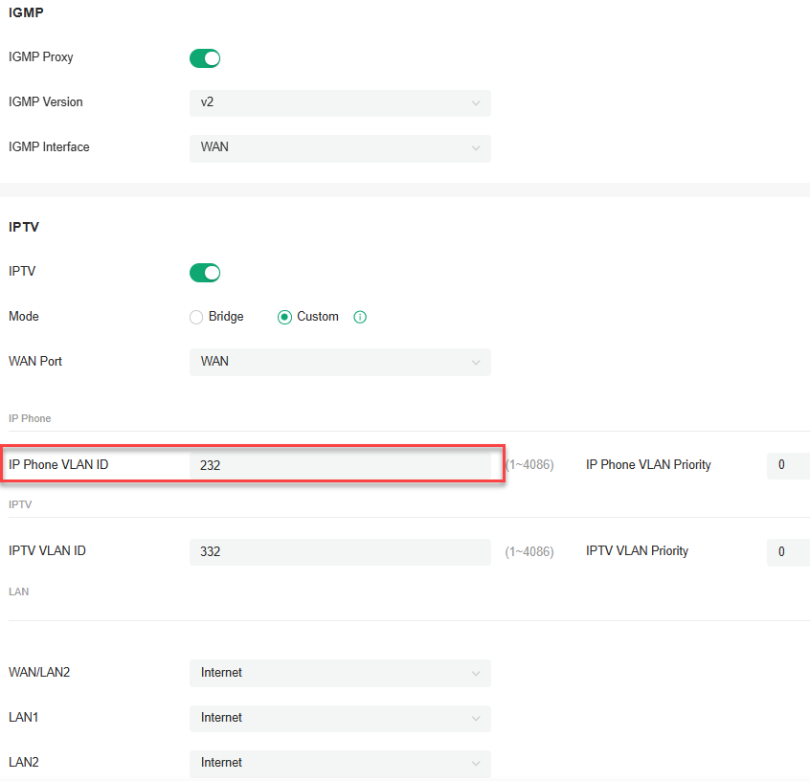
Task: Open the WAN Port dropdown
Action: [340, 362]
